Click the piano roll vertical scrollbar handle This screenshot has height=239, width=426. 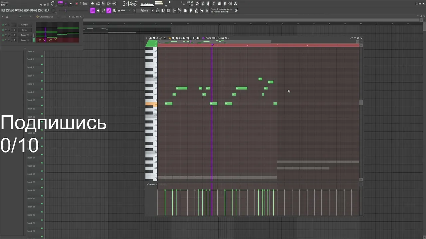pos(361,102)
